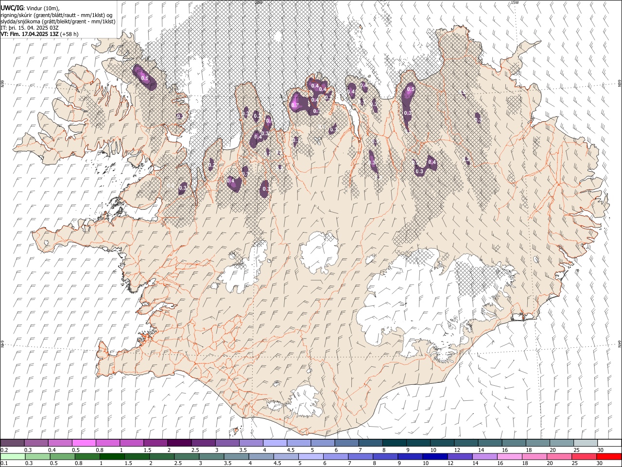Click the dark mauve 0.2 swatch in upper legend
622x467 pixels.
12,443
